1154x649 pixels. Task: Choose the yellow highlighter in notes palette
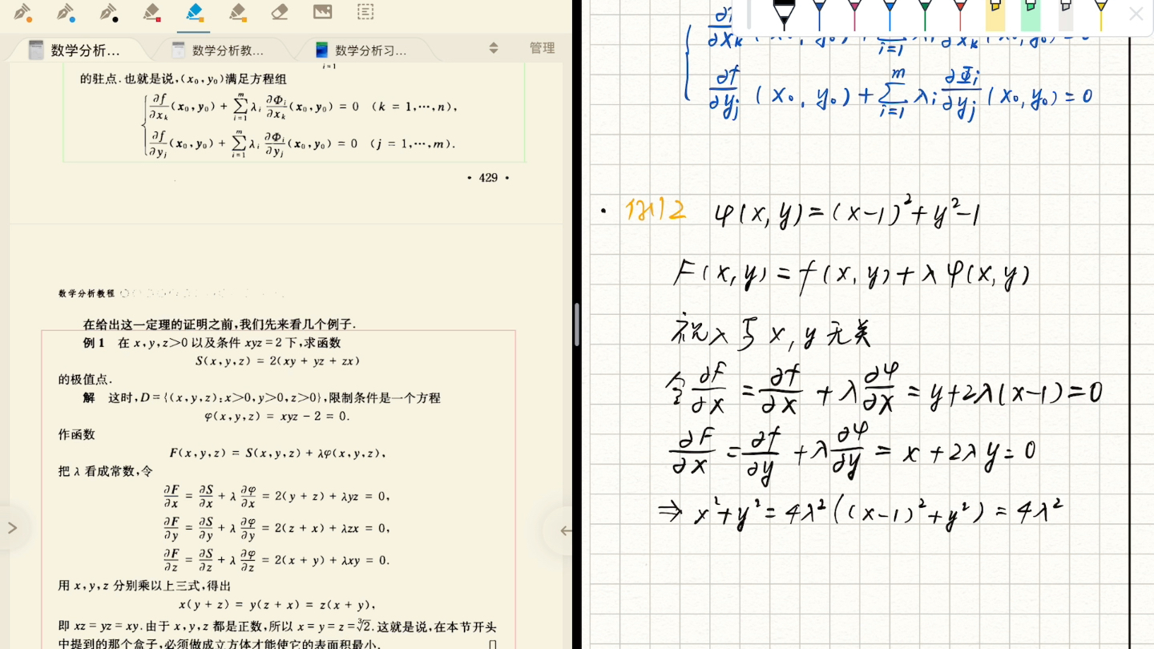(x=995, y=14)
